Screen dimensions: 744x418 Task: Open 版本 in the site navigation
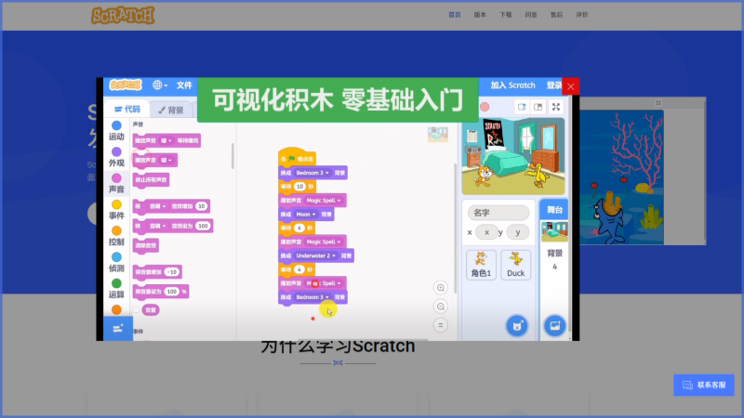point(480,15)
